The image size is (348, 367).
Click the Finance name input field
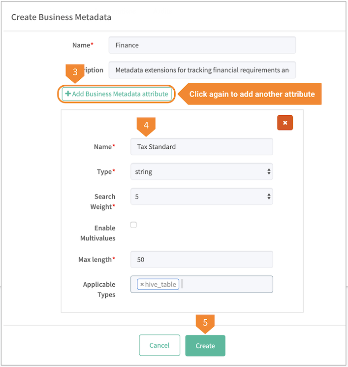pyautogui.click(x=202, y=45)
